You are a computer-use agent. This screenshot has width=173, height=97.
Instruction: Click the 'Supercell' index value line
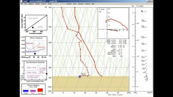click(114, 54)
